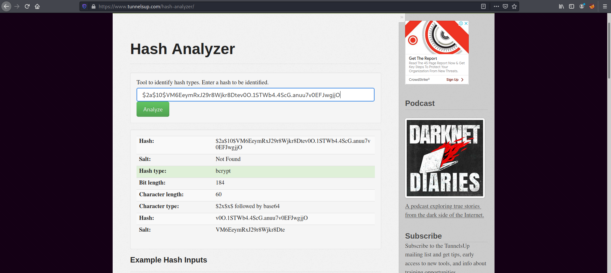Click Sign Up on CrowdStrike ad
611x273 pixels.
click(455, 80)
